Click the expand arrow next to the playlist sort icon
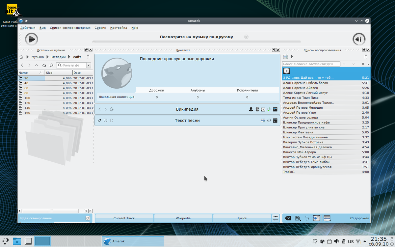Screen dimensions: 395x247 point(292,57)
